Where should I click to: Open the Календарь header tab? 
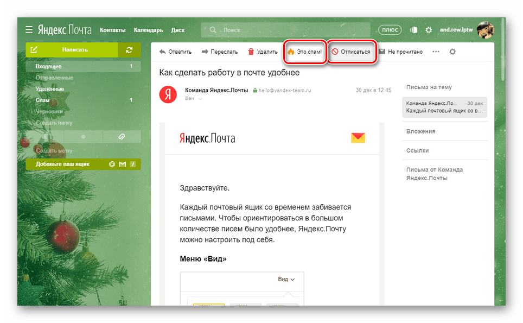pos(148,30)
